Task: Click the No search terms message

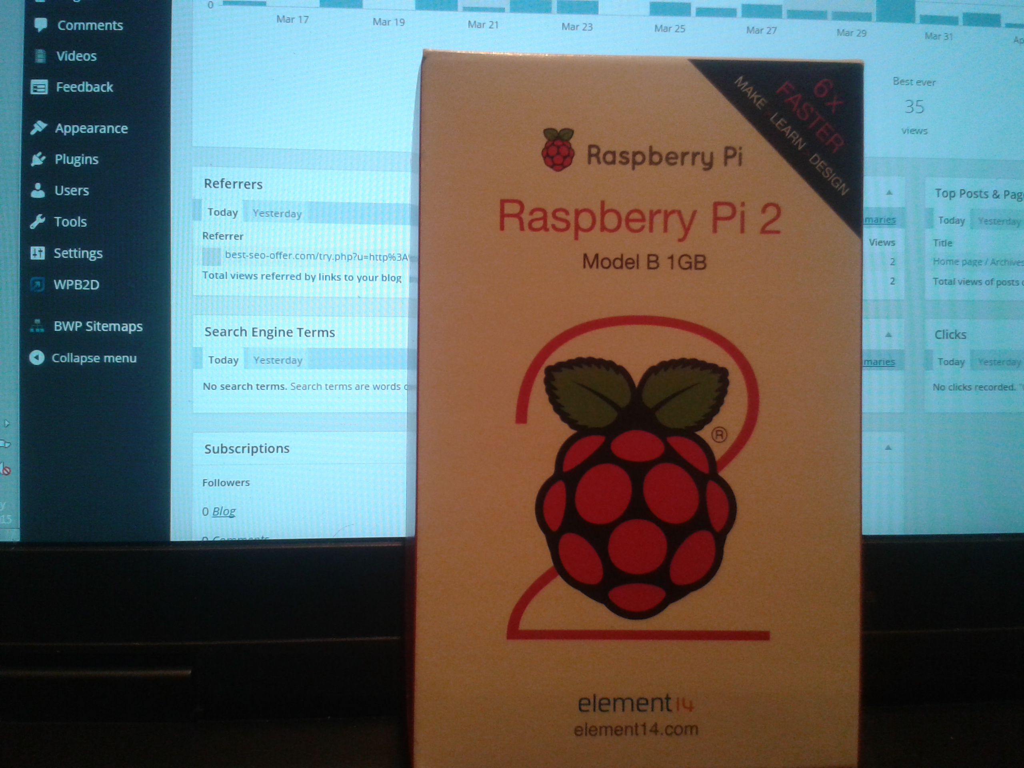Action: 306,386
